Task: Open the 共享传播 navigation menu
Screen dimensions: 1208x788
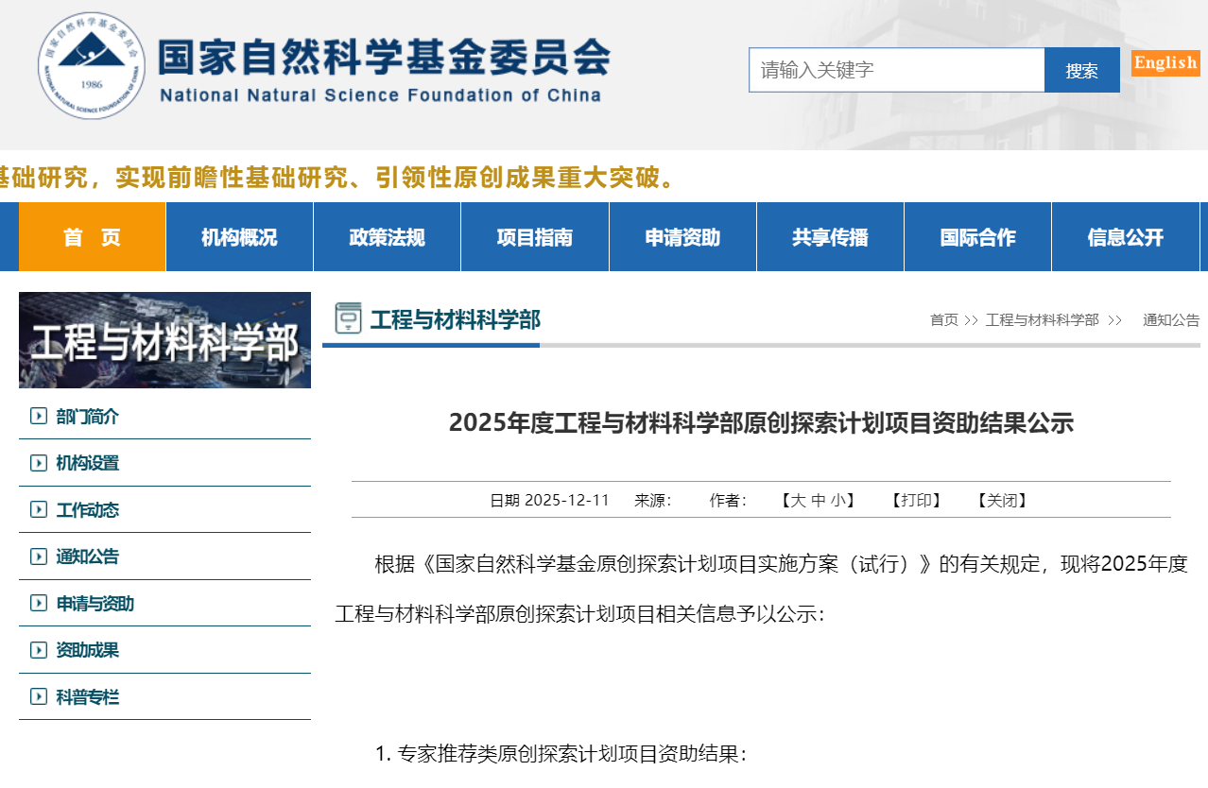Action: 830,237
